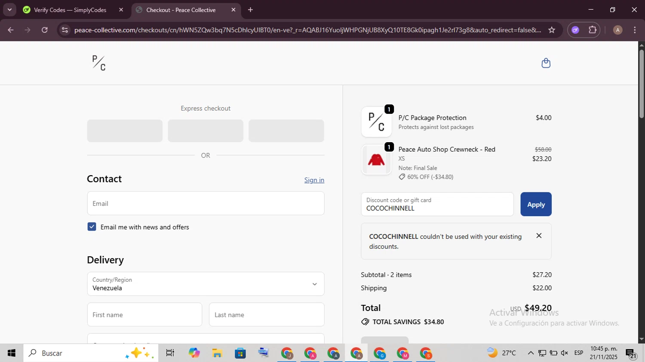Click the Peace Auto Shop Crewneck thumbnail
Image resolution: width=645 pixels, height=362 pixels.
coord(376,160)
